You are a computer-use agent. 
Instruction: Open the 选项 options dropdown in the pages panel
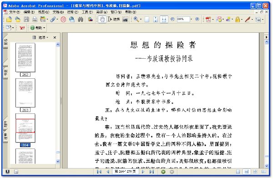tap(43, 37)
